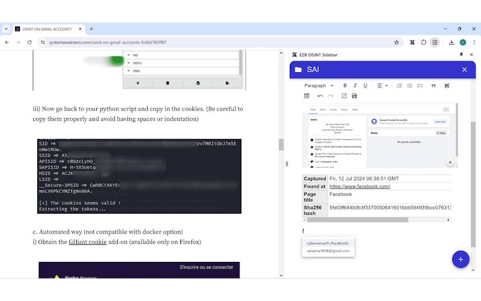
Task: Click the site information icon in address bar
Action: 43,42
